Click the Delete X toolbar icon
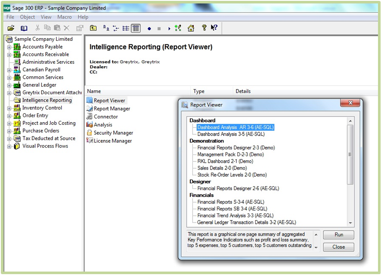Viewport: 381px width, 275px height. pos(67,28)
